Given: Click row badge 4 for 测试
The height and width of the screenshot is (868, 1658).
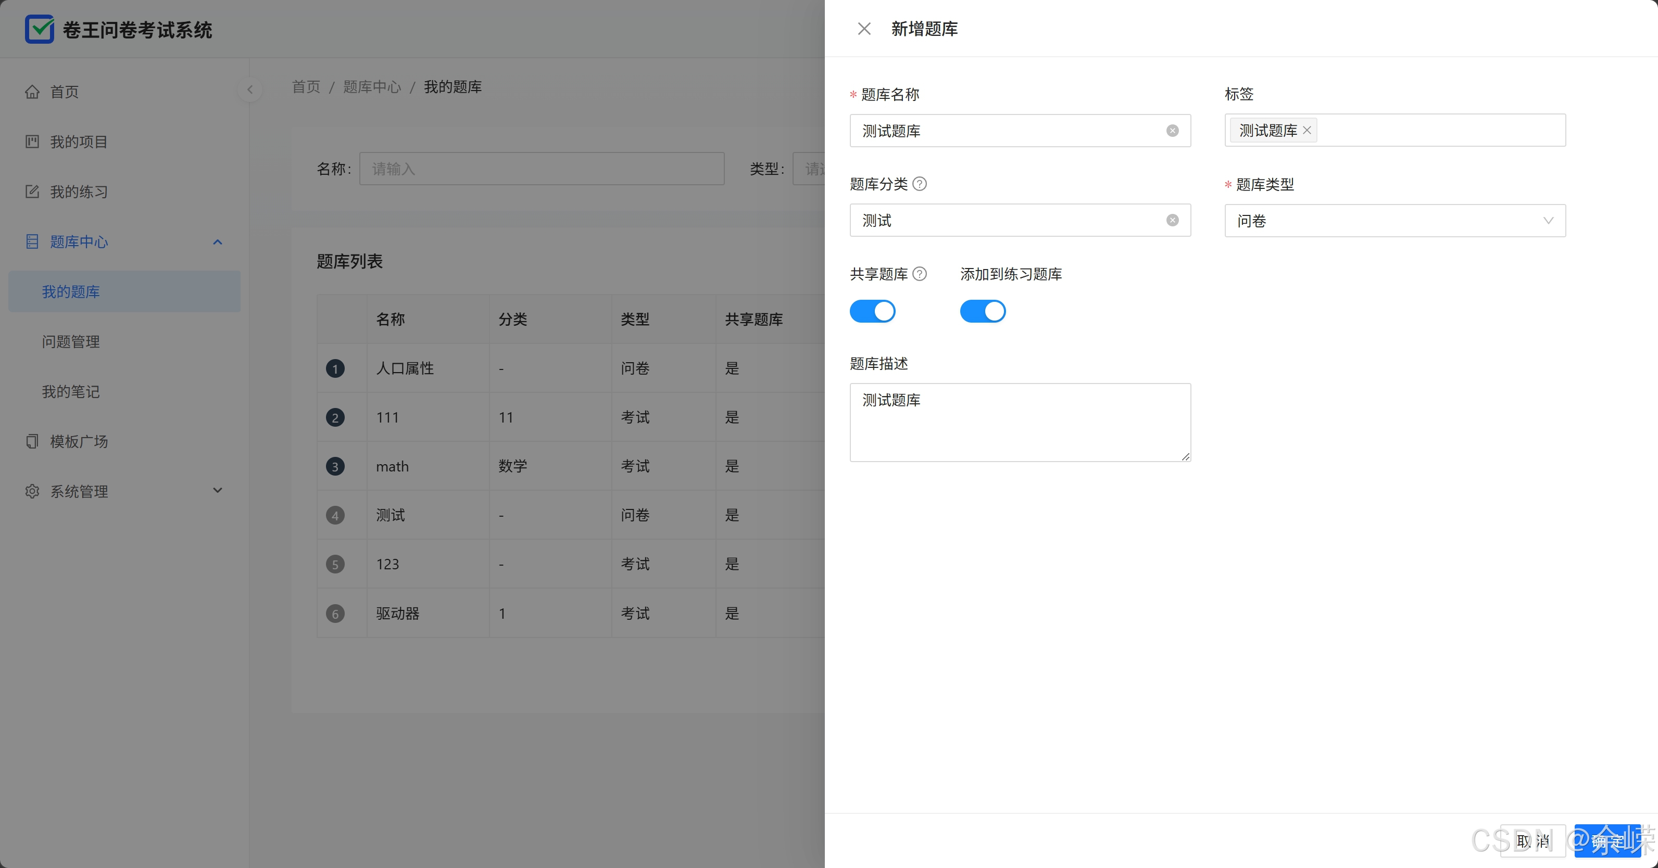Looking at the screenshot, I should point(335,515).
